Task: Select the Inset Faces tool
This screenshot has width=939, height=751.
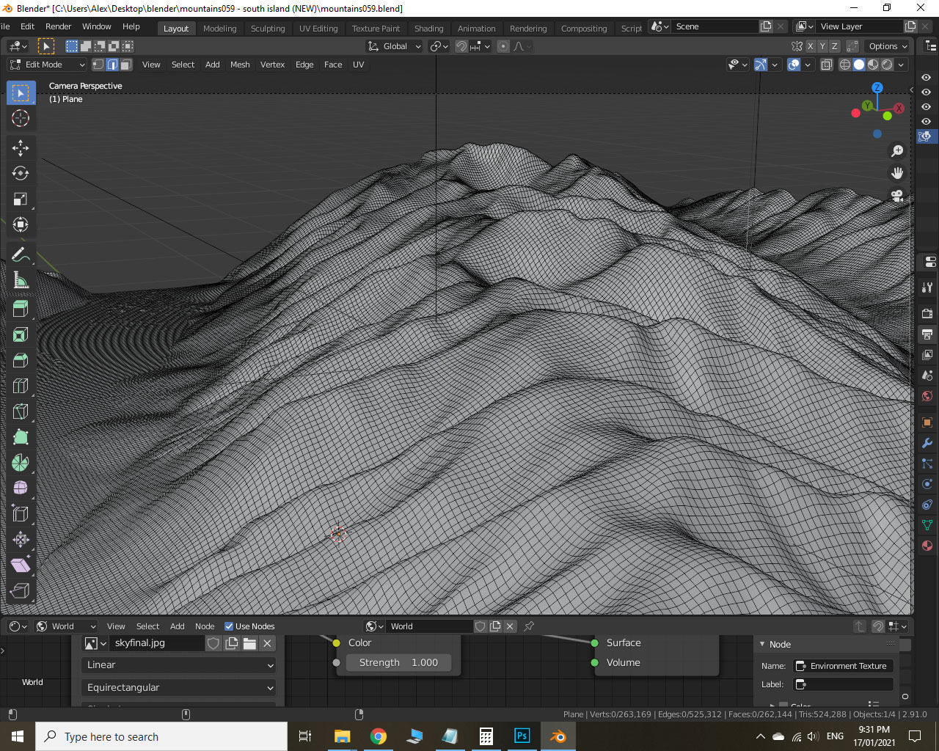Action: click(x=21, y=334)
